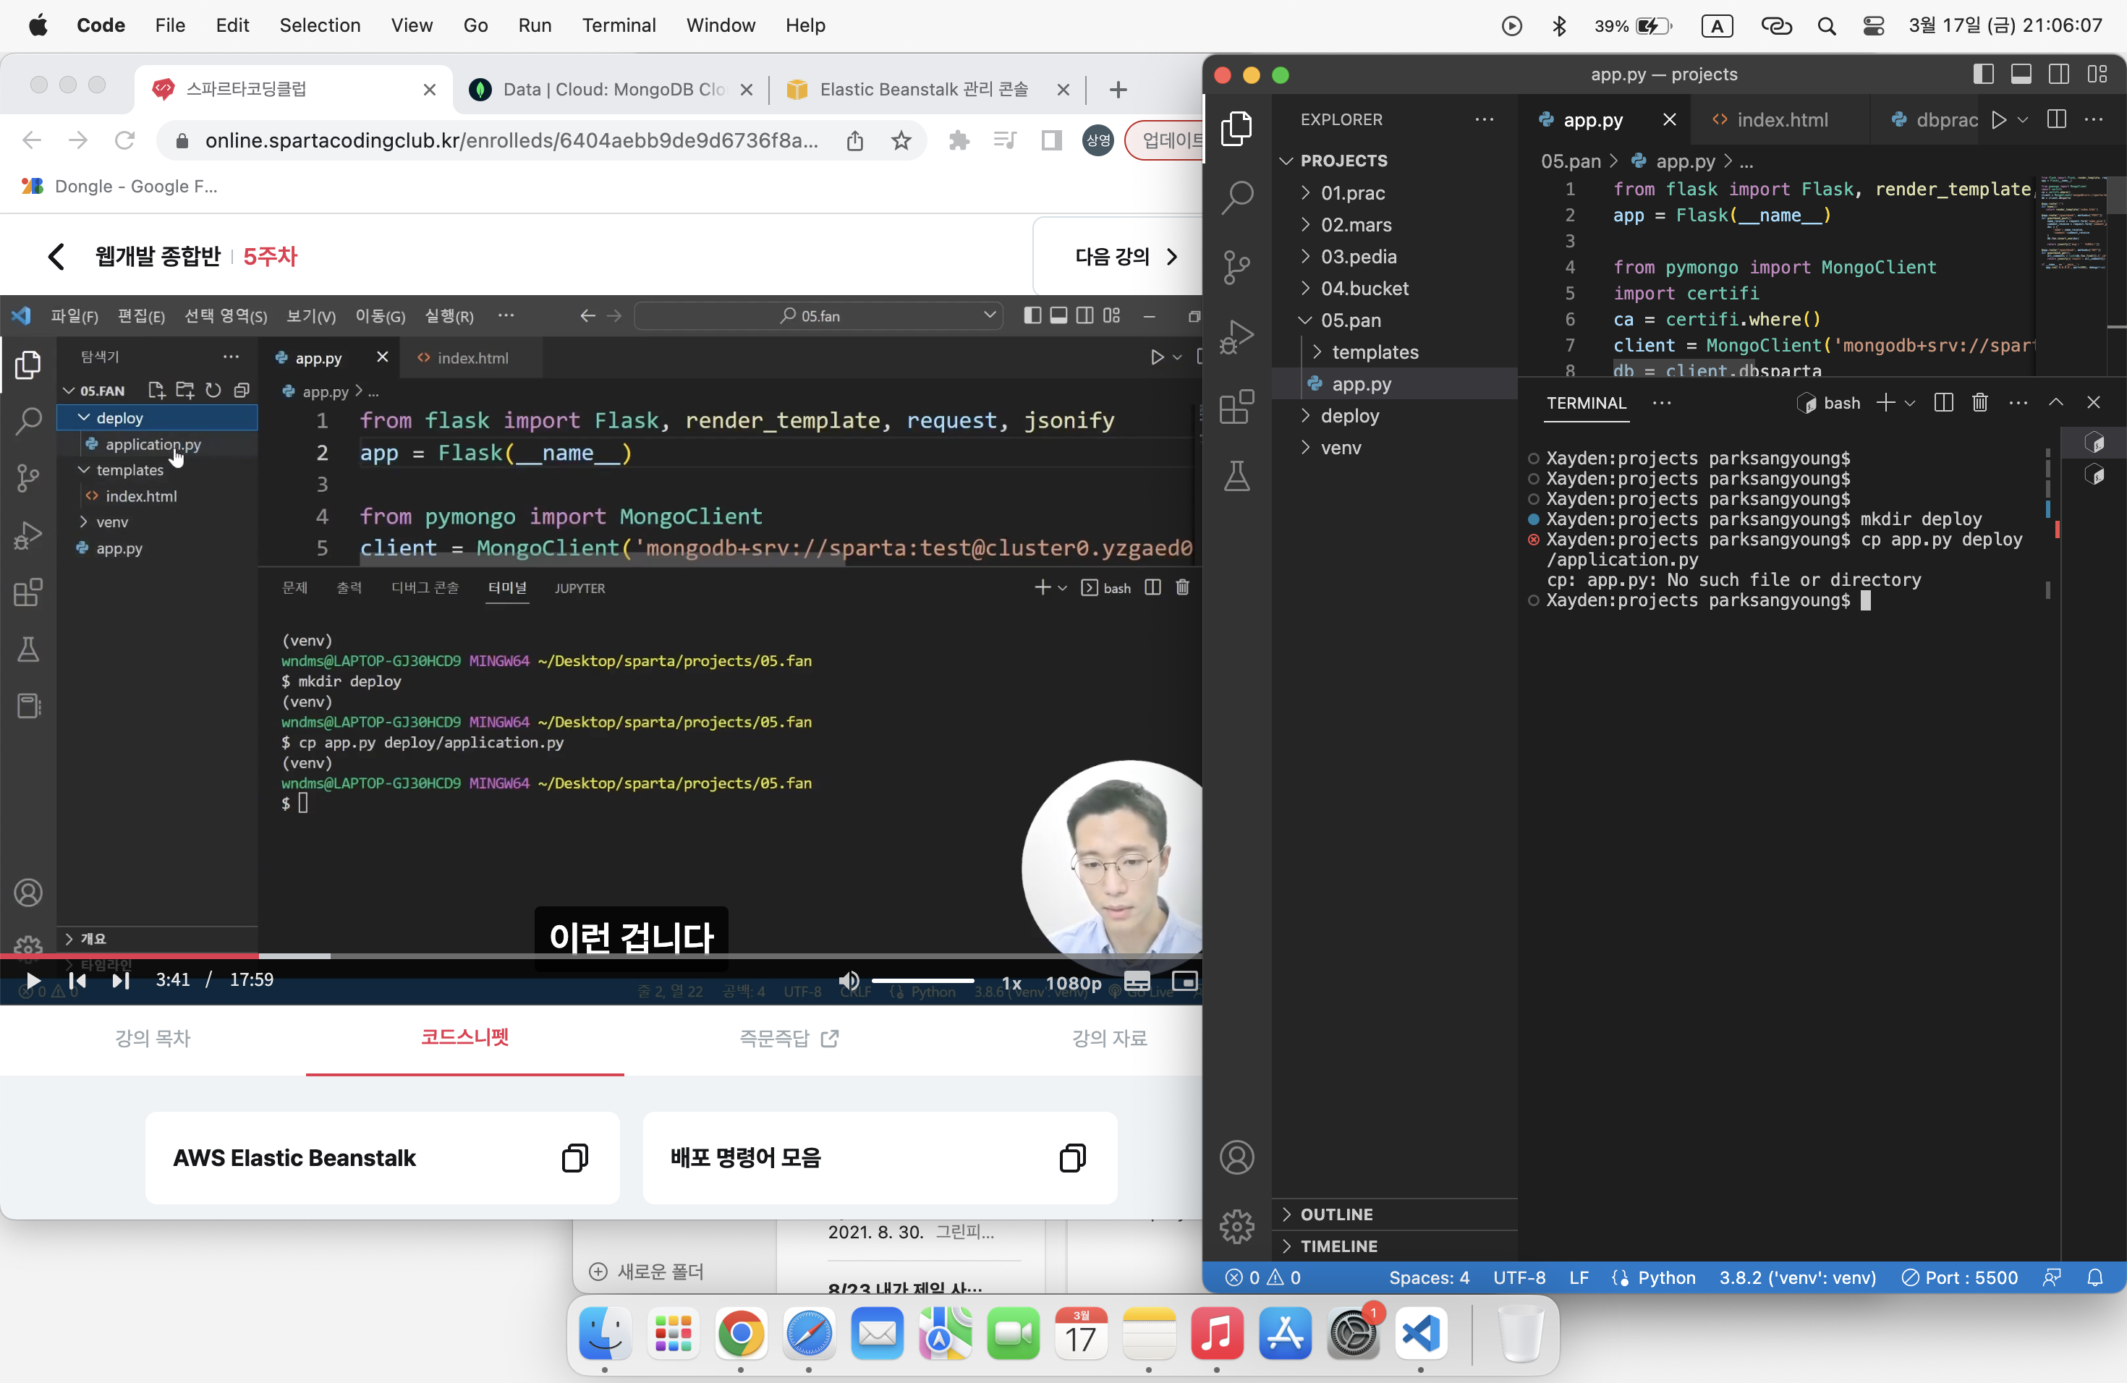Open Search view in projects VS Code sidebar
The width and height of the screenshot is (2127, 1383).
pyautogui.click(x=1237, y=197)
